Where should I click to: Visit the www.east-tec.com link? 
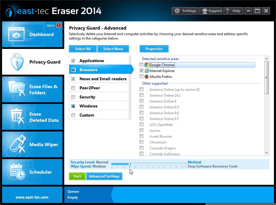[32, 197]
